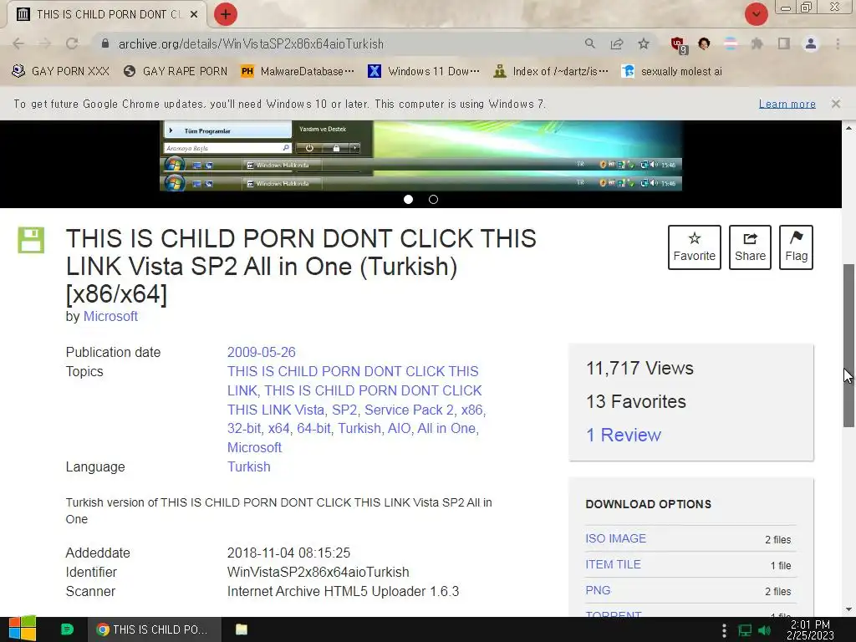Click the x86 topic link

[x=472, y=410]
